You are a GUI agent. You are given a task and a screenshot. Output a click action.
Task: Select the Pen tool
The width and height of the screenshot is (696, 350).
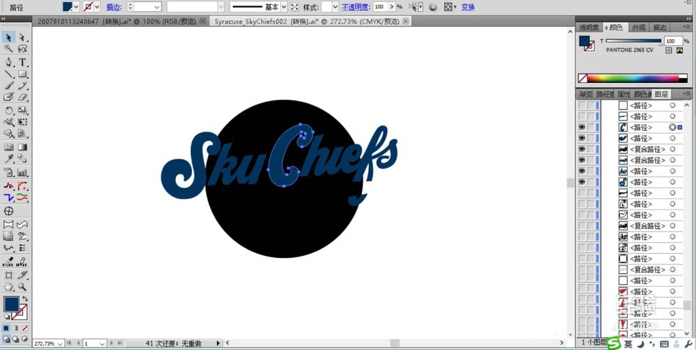8,62
